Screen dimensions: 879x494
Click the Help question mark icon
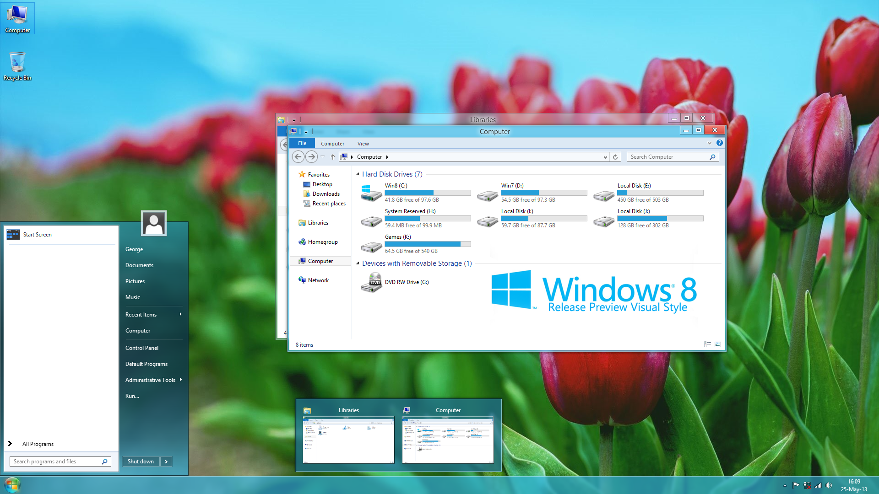[720, 143]
